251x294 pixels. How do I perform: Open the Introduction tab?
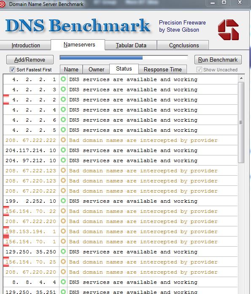click(25, 45)
